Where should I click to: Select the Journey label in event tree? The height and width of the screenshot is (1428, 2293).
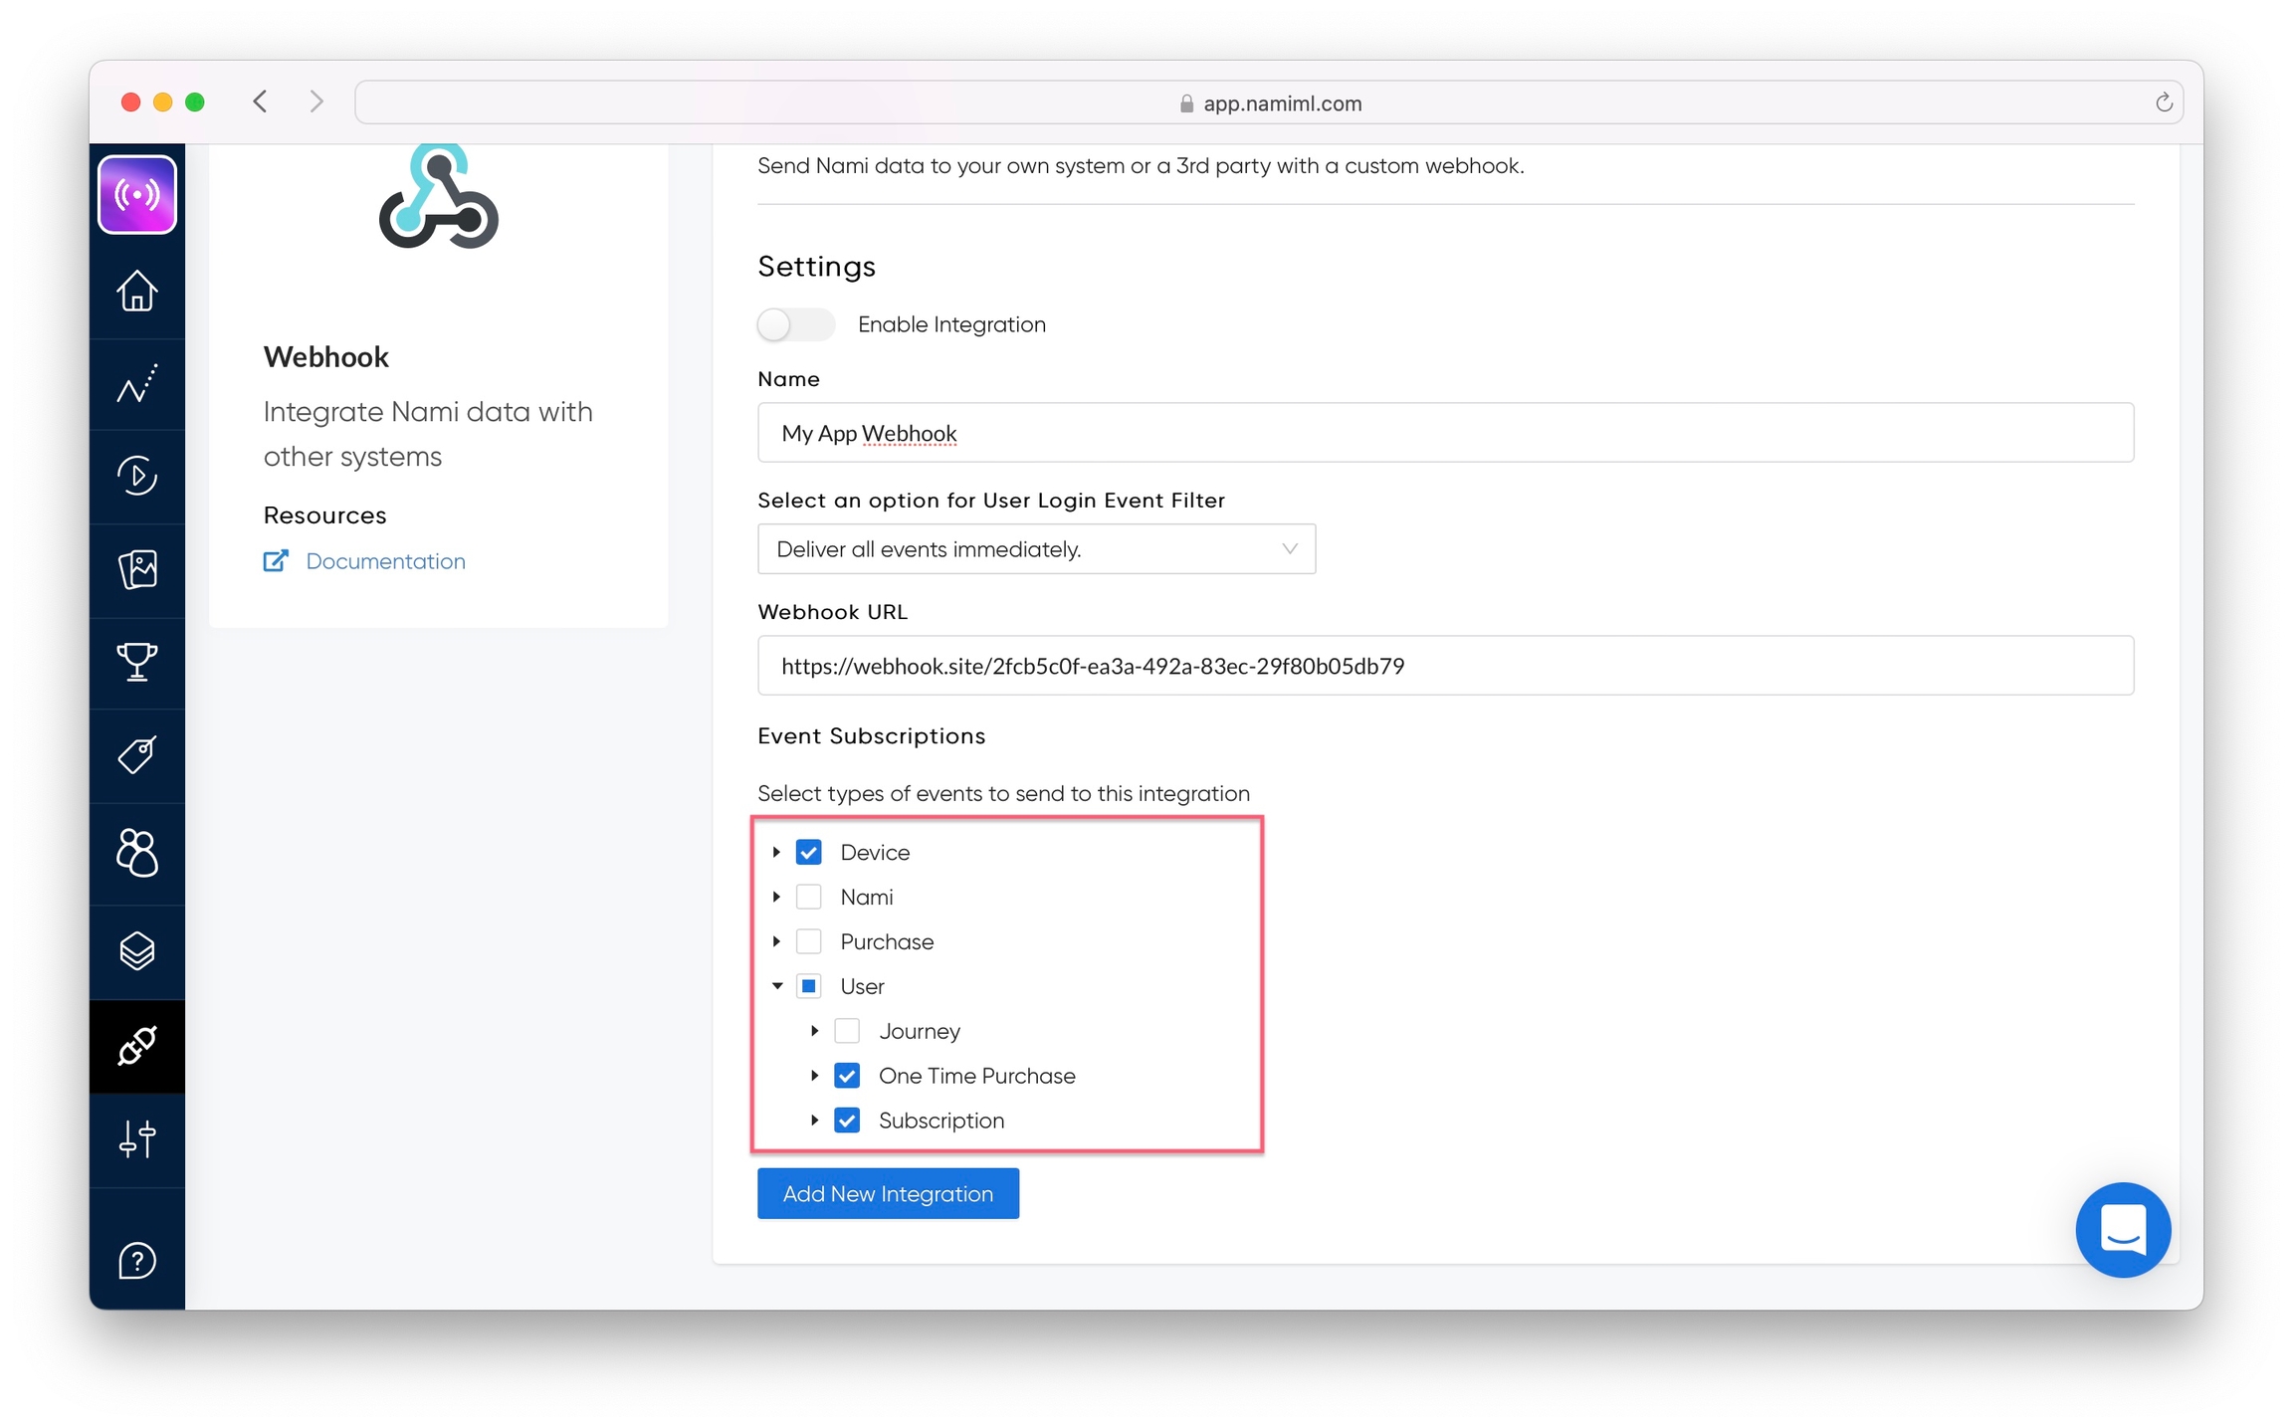pyautogui.click(x=920, y=1032)
